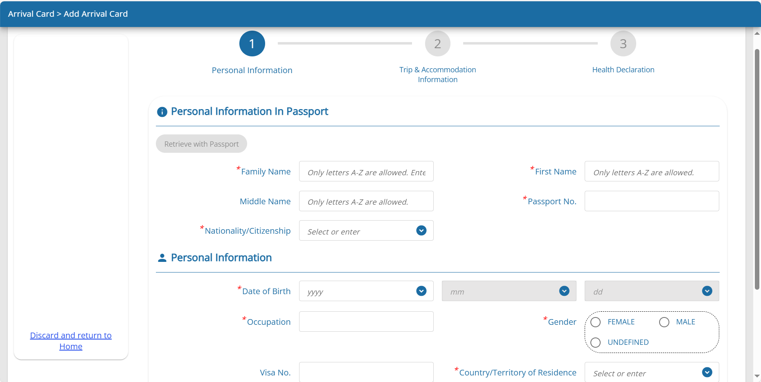
Task: Click the info icon beside Personal Information In Passport
Action: (162, 112)
